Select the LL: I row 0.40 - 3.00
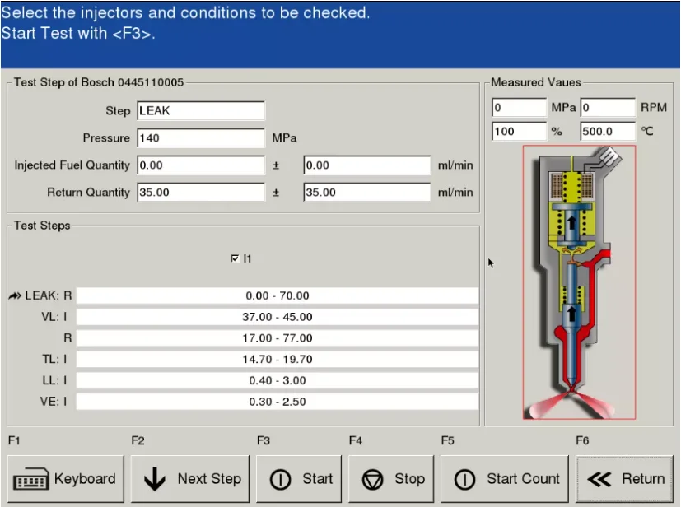The width and height of the screenshot is (681, 507). [278, 381]
